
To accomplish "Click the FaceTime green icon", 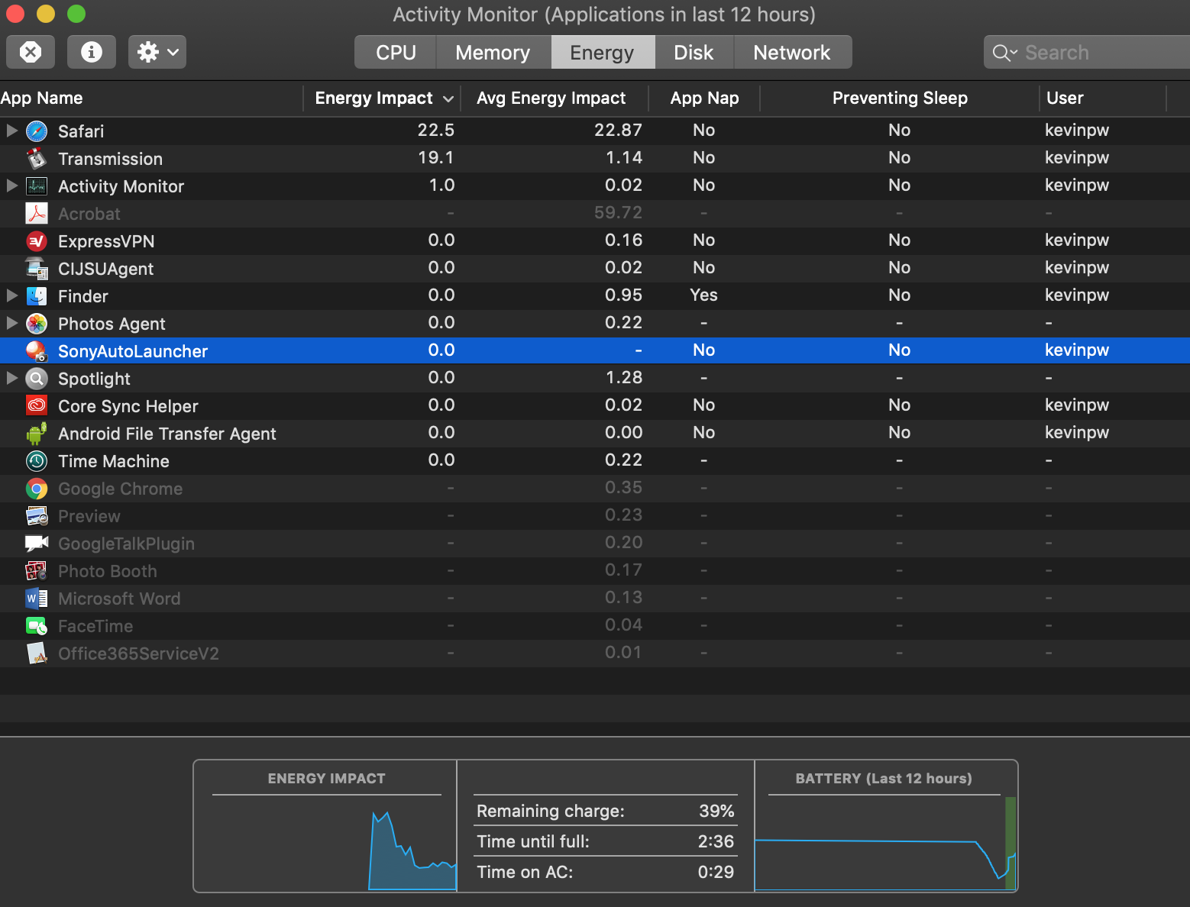I will [37, 626].
